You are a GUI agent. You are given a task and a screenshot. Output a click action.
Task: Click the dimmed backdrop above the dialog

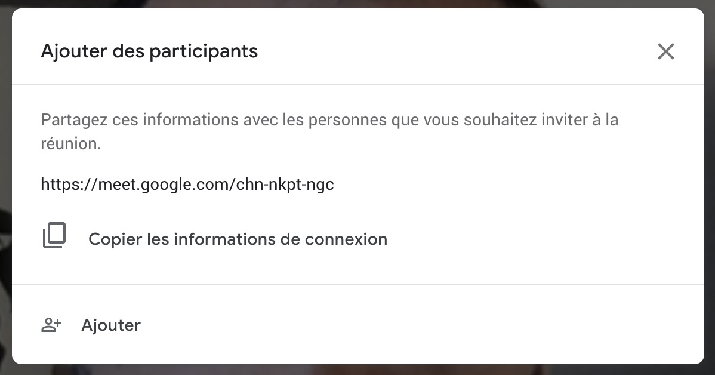[358, 4]
